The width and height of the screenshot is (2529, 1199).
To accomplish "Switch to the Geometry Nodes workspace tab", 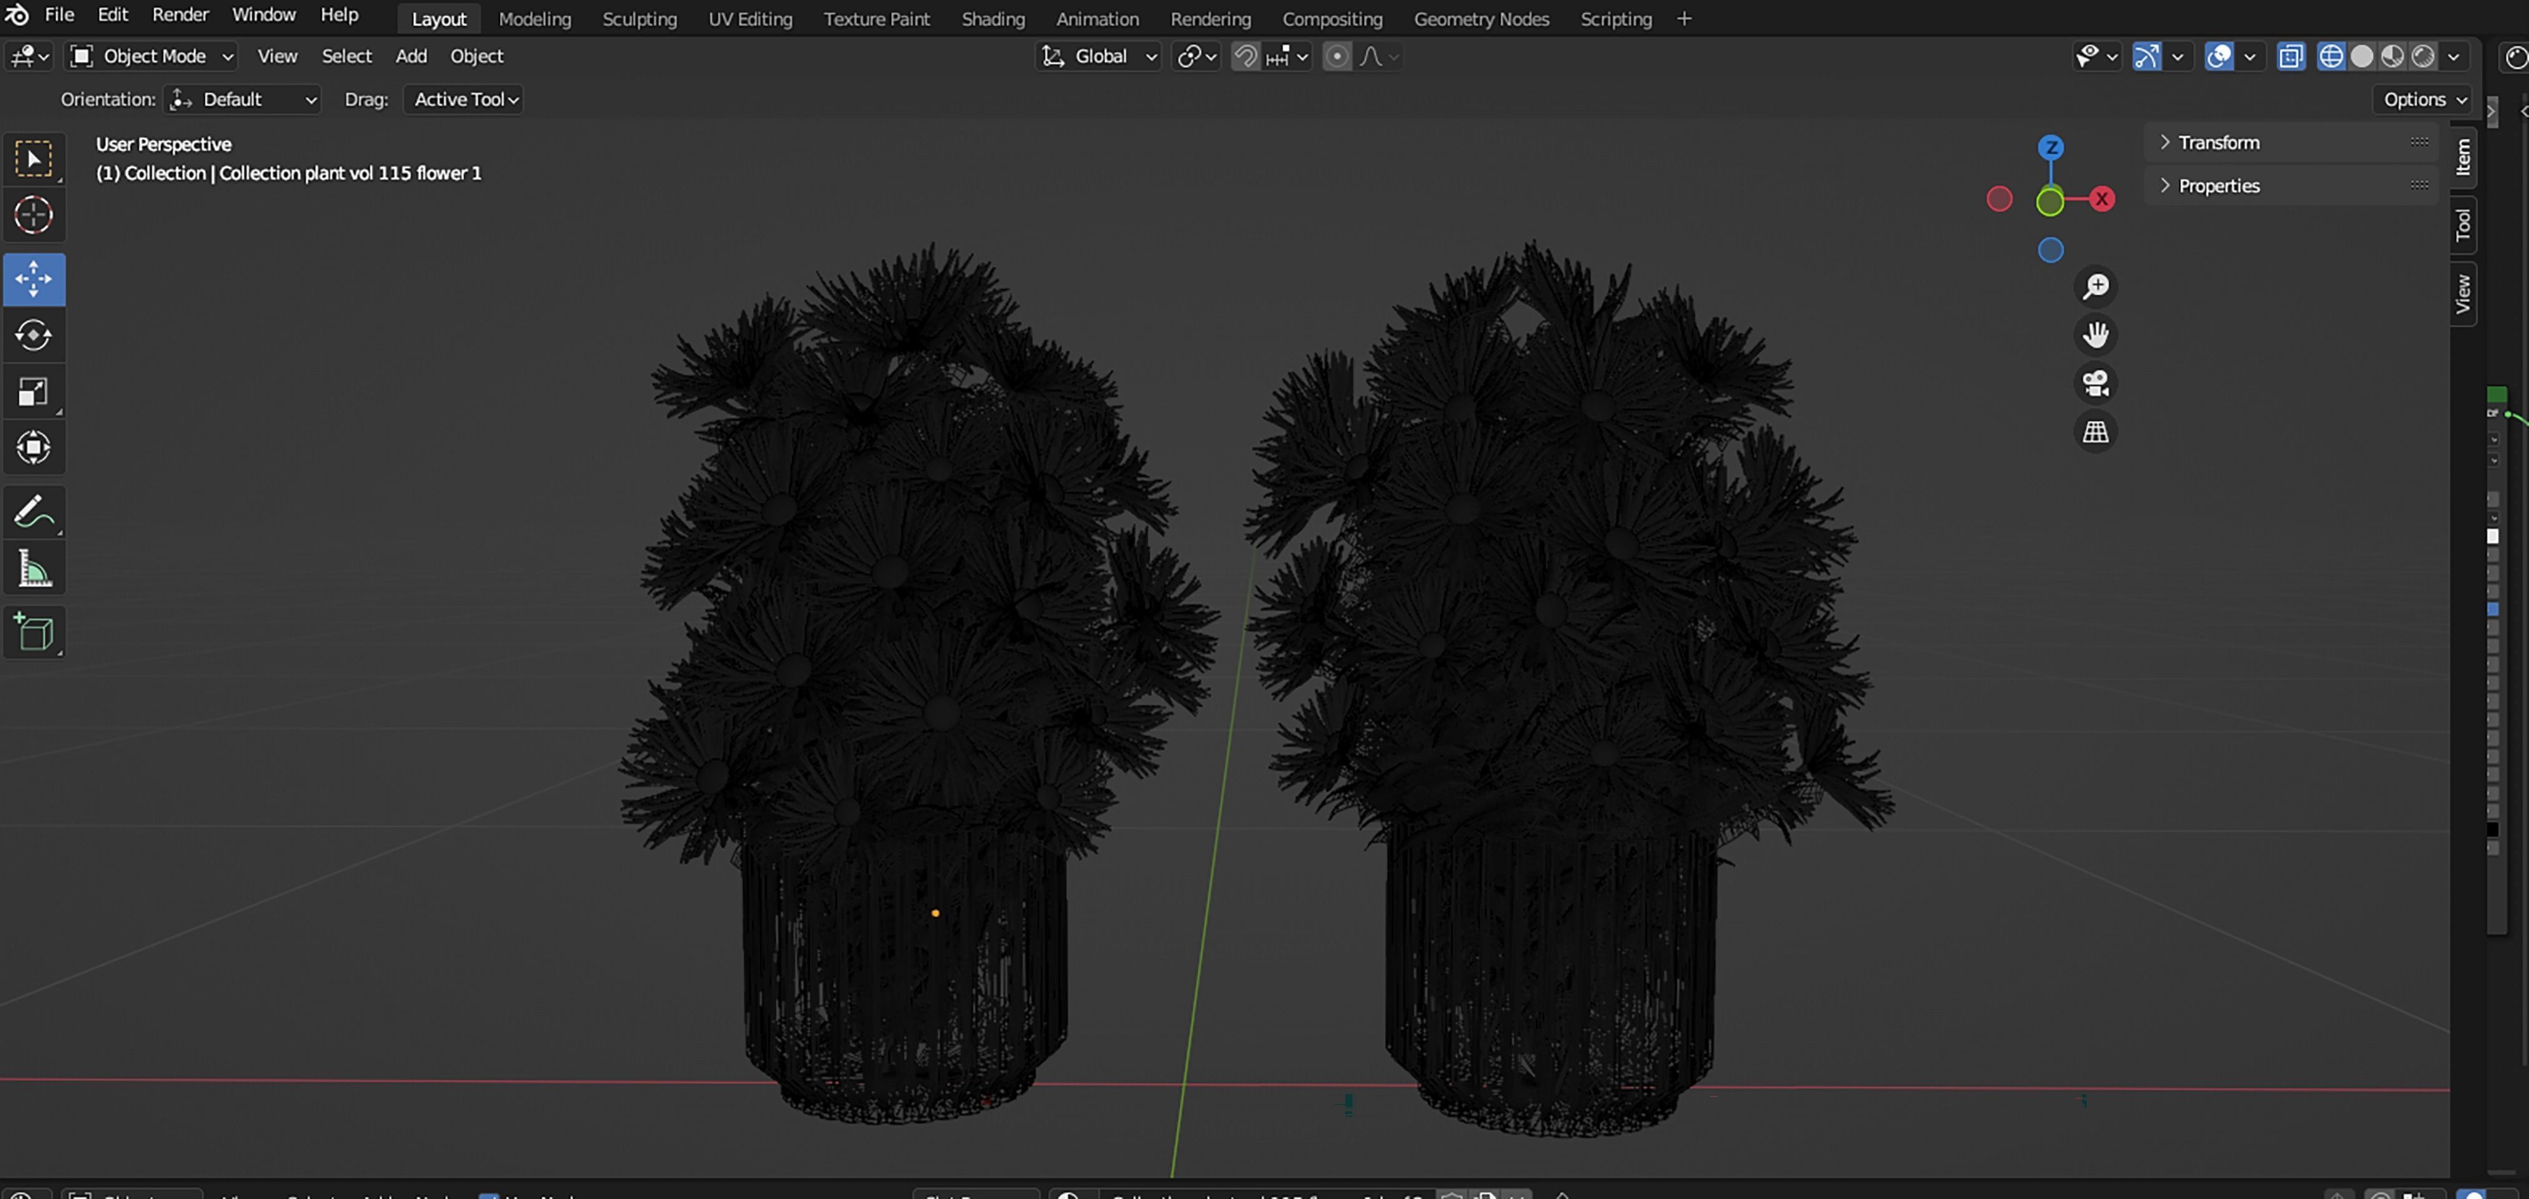I will coord(1481,19).
